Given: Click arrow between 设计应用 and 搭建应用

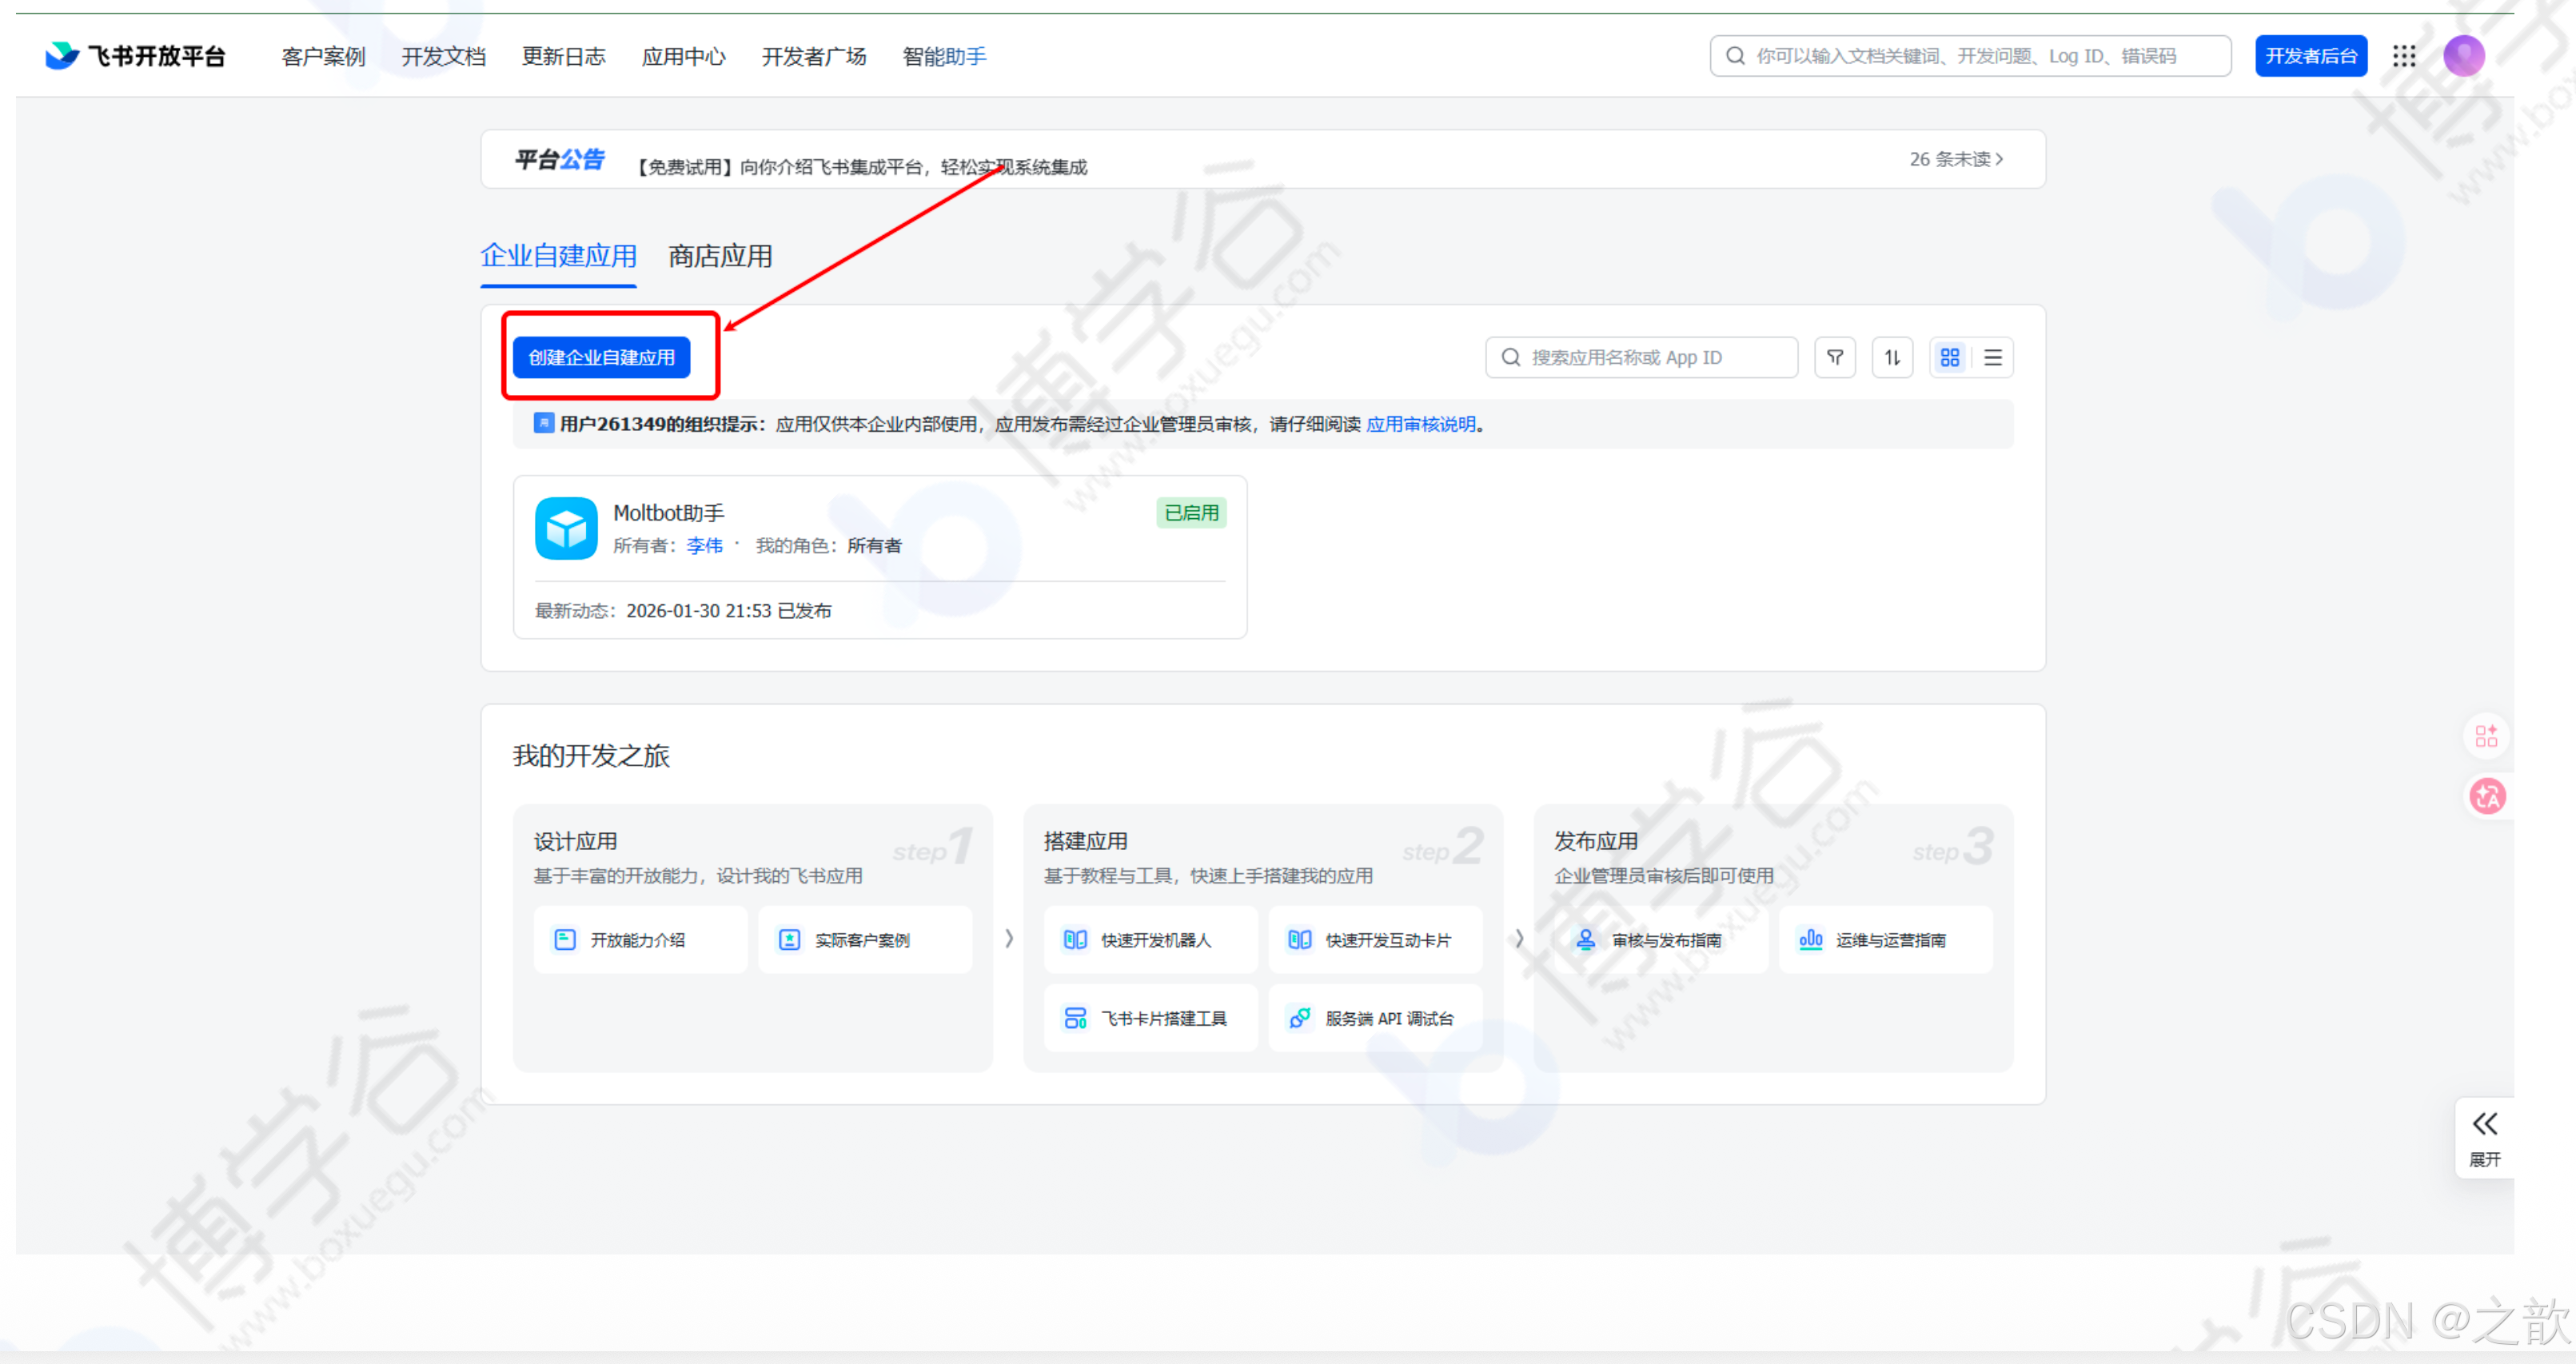Looking at the screenshot, I should point(1009,938).
